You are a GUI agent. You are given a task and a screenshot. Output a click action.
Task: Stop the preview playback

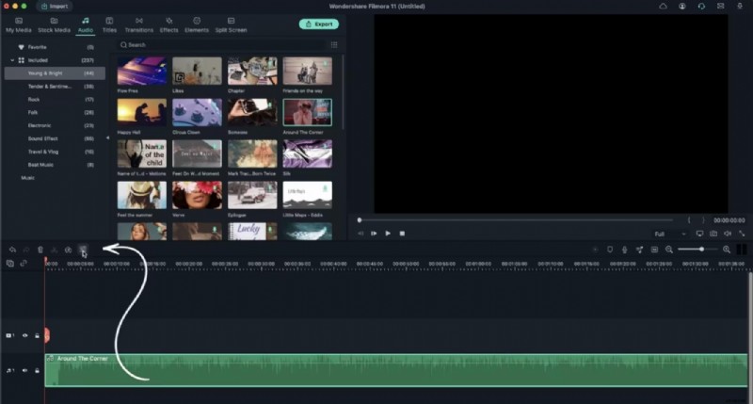click(x=402, y=234)
